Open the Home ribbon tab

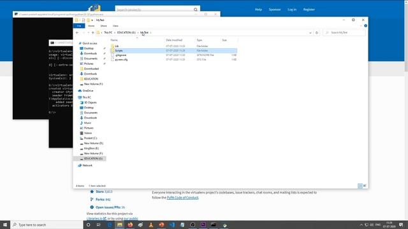pos(91,25)
